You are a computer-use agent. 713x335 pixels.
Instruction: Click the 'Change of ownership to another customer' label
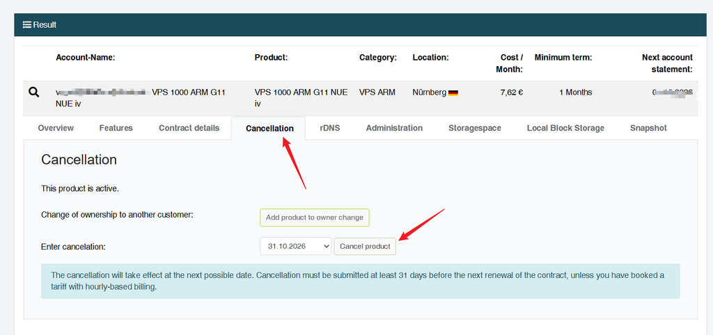pos(117,214)
